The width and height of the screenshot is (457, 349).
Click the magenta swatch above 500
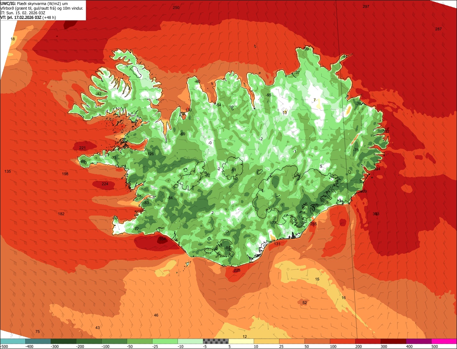coord(444,341)
